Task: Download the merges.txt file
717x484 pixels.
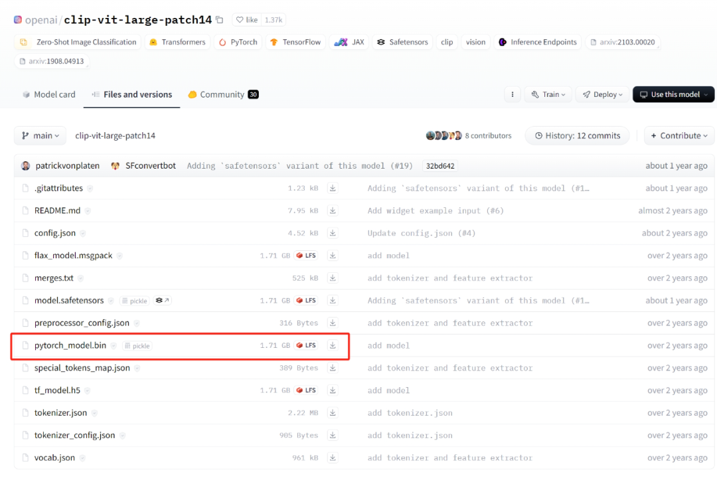Action: 333,278
